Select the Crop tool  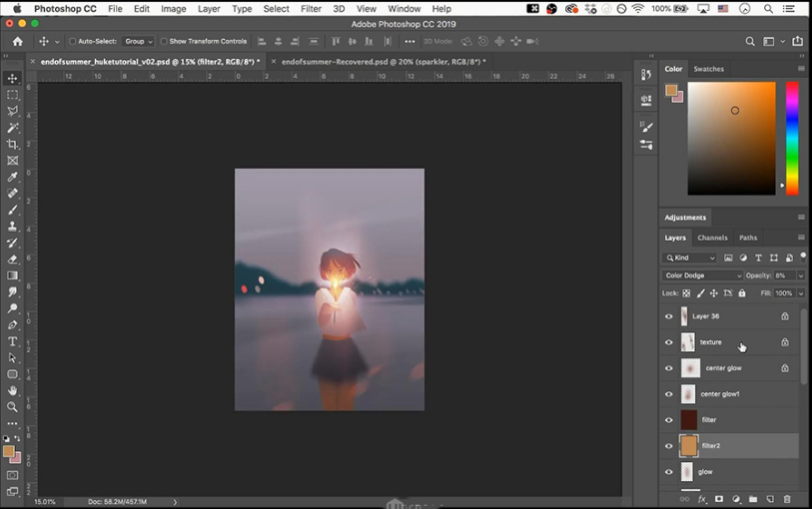[x=13, y=144]
